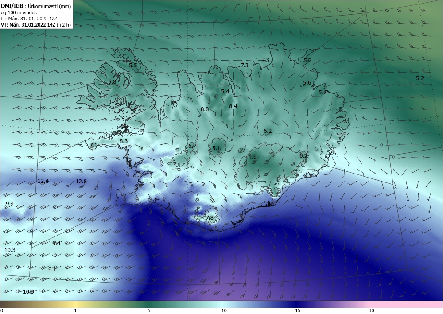Click the '30' label on the colour scale
Screen dimensions: 443x314
pos(371,310)
